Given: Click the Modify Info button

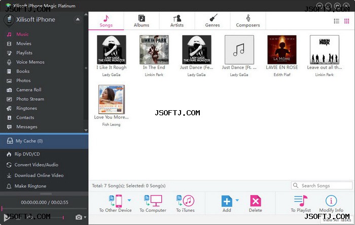Looking at the screenshot, I should click(331, 204).
